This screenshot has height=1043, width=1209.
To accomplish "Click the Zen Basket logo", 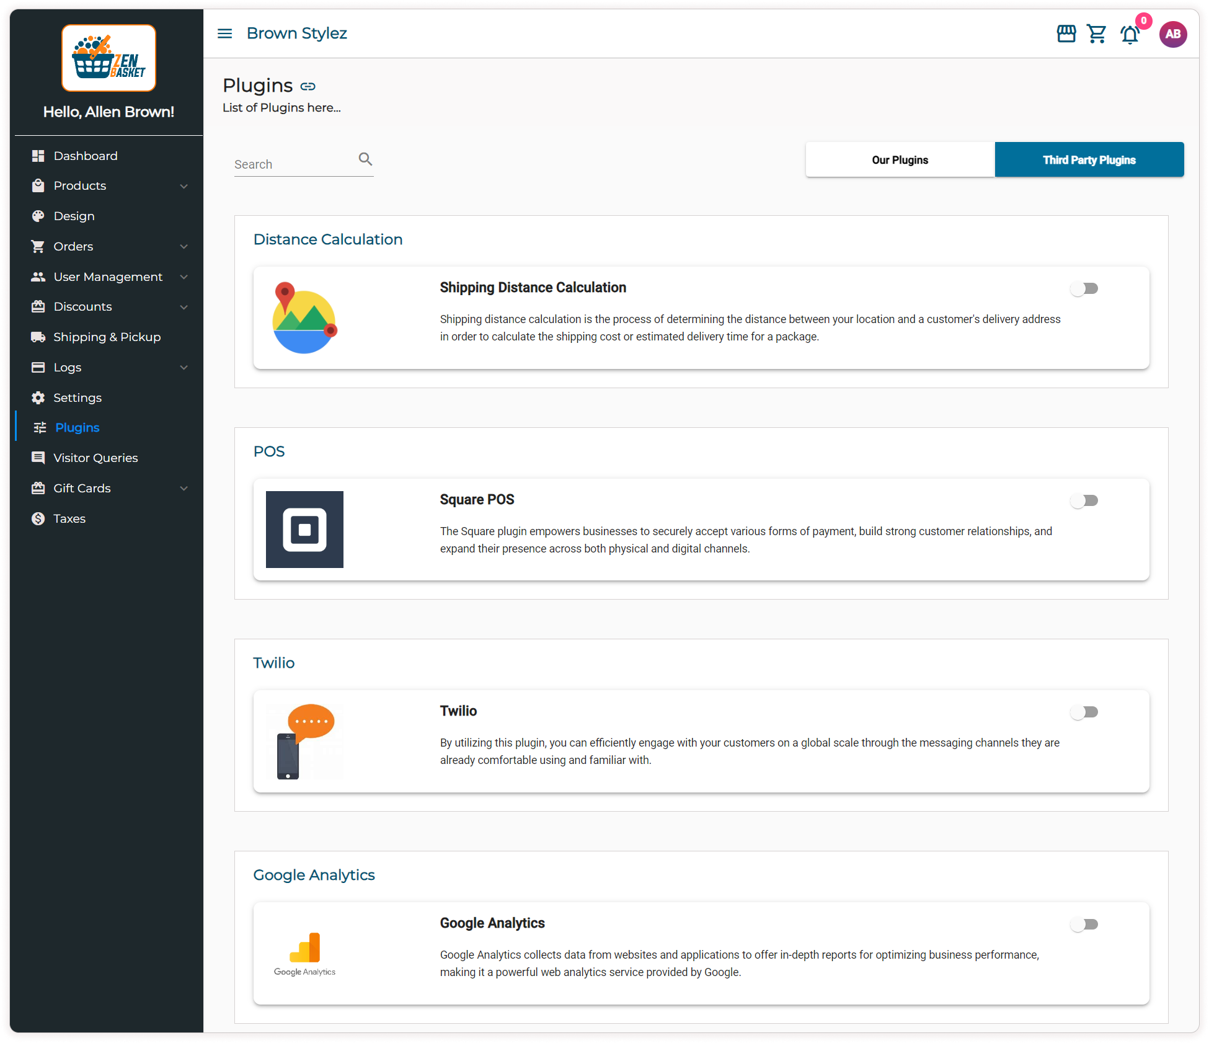I will pyautogui.click(x=108, y=58).
